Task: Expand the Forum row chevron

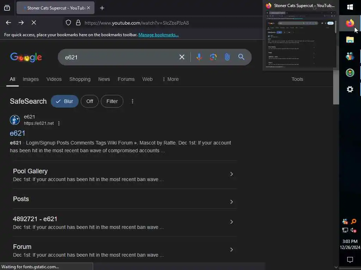Action: click(x=232, y=250)
